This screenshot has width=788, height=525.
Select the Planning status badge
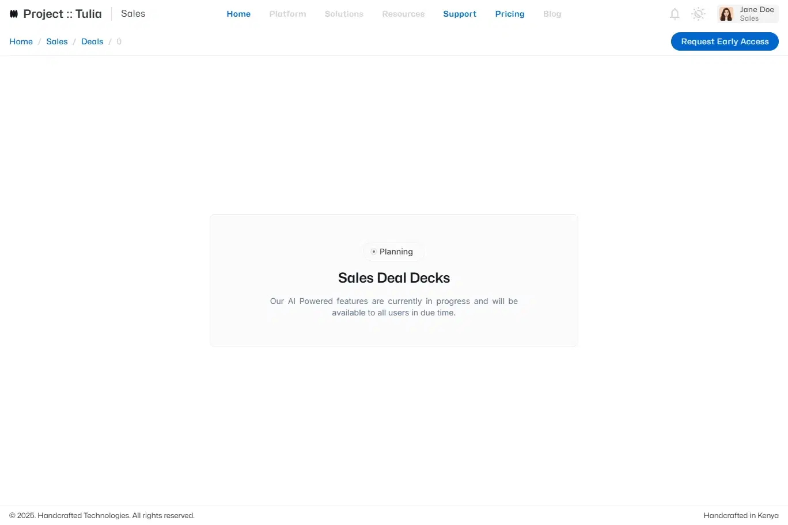(393, 252)
